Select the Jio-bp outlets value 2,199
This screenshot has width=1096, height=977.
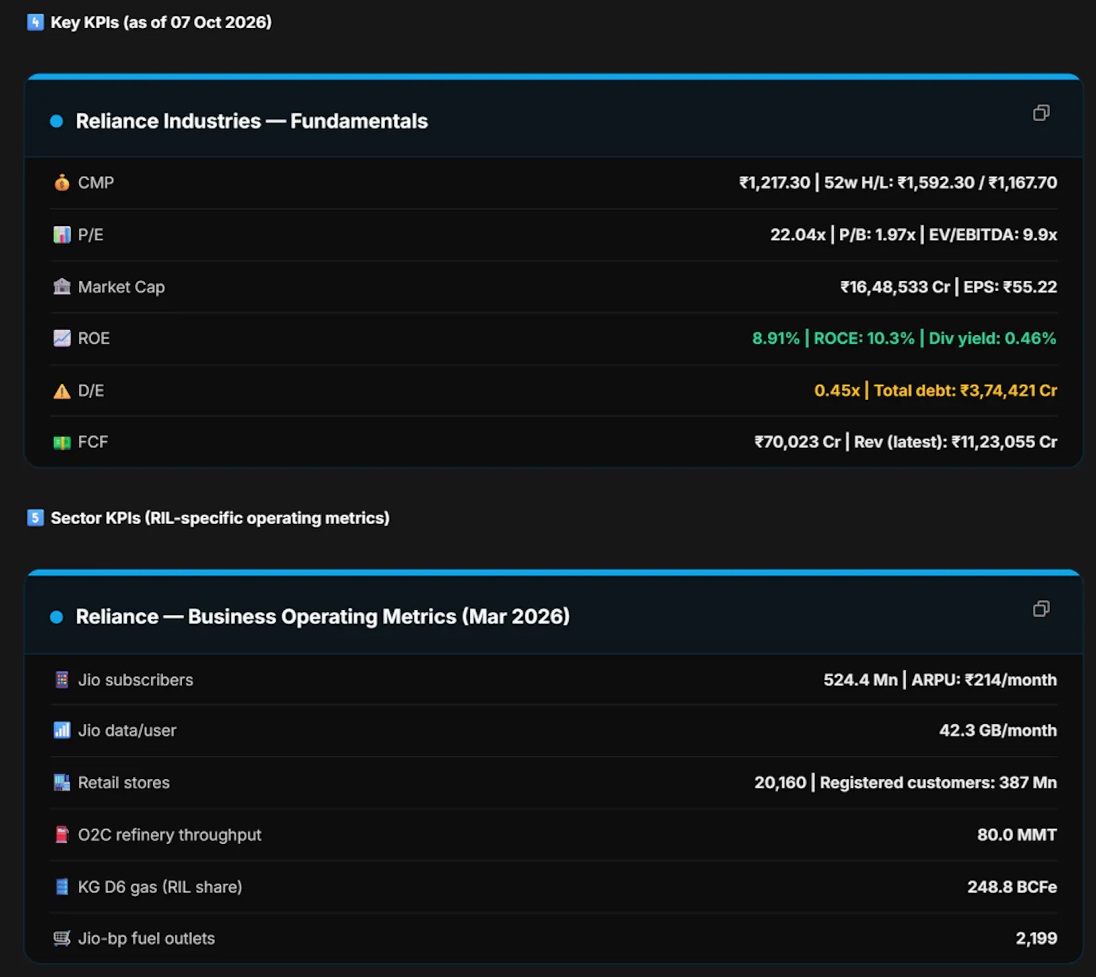pos(1036,939)
